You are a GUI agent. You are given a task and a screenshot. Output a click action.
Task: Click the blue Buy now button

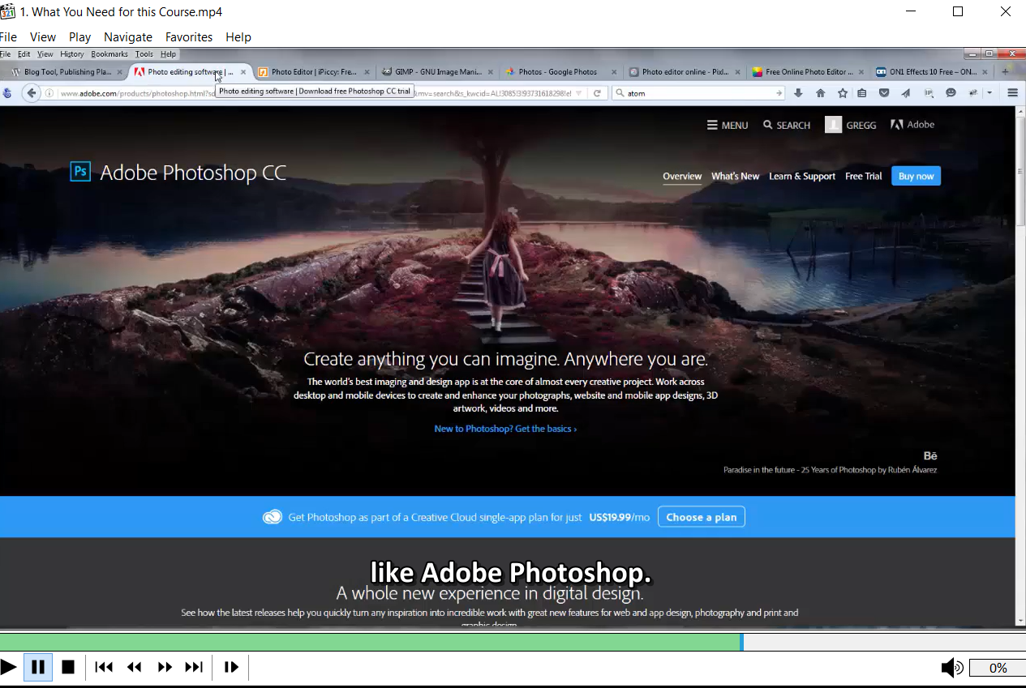(x=917, y=176)
